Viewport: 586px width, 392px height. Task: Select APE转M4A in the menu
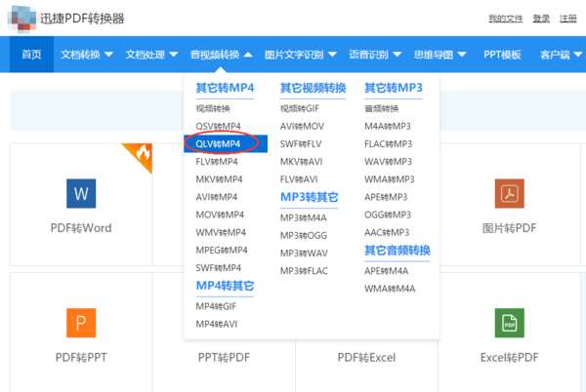(x=387, y=270)
